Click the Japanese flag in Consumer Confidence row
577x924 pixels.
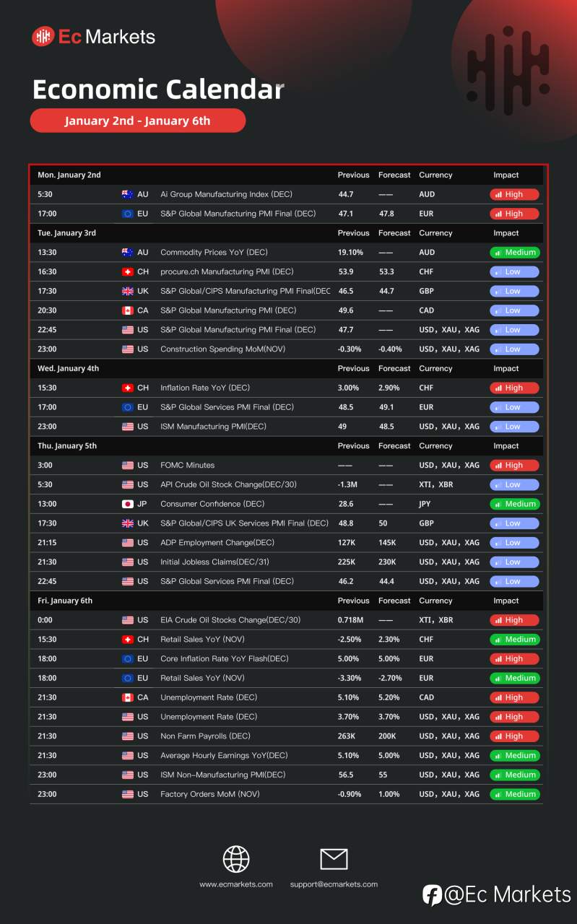(128, 504)
